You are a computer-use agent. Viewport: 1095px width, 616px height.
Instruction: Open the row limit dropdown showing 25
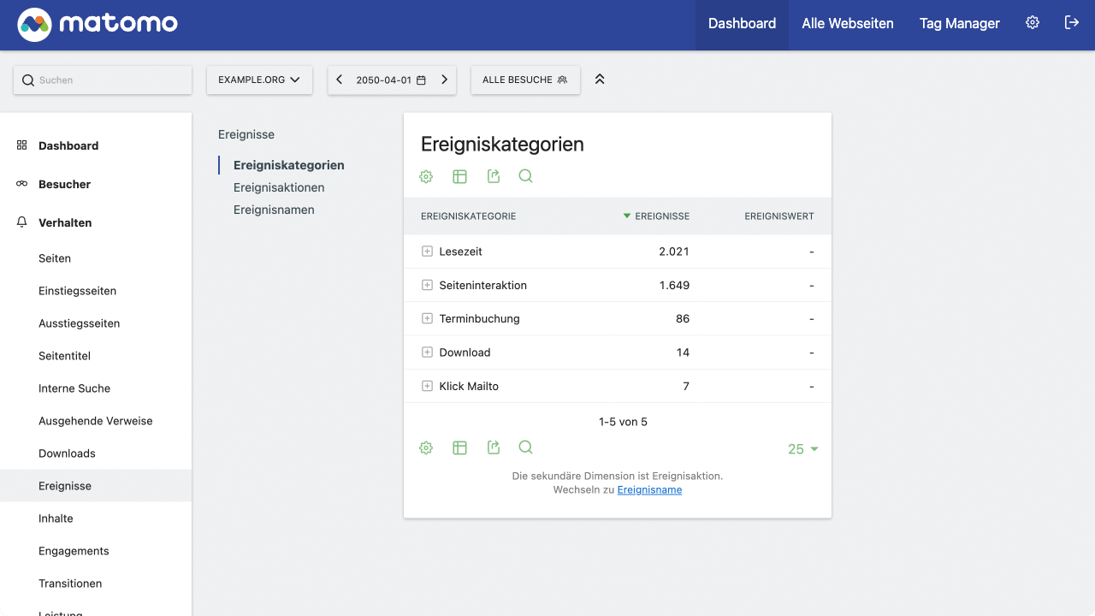point(803,449)
